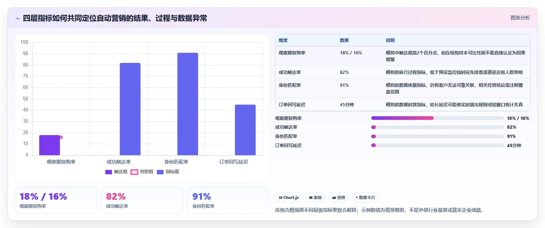Screen dimensions: 545x228
Task: Click the 观察期复购率 progress bar
Action: pos(437,118)
